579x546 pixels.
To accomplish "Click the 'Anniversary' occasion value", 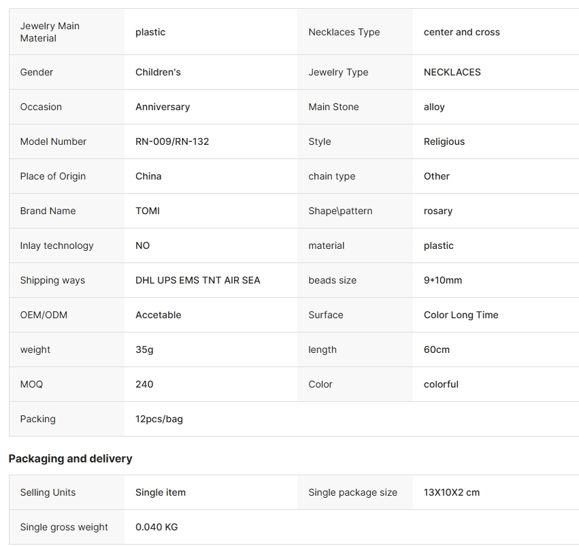I will 163,107.
